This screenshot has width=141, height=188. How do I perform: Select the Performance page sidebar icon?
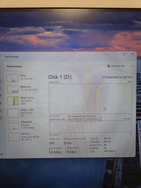pyautogui.click(x=0, y=81)
